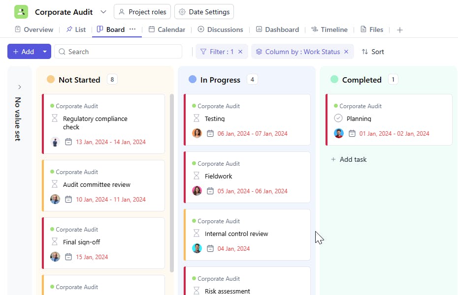Switch to the Timeline tab
Viewport: 458px width, 295px height.
[329, 29]
